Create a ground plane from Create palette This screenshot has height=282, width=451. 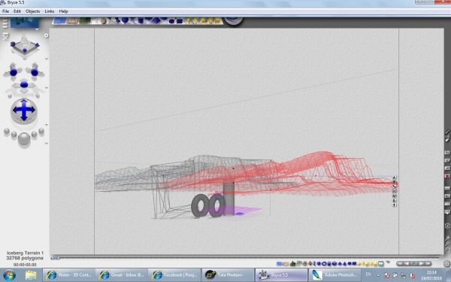72,21
